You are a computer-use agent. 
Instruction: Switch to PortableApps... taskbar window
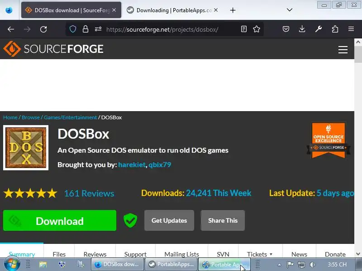[x=171, y=264]
